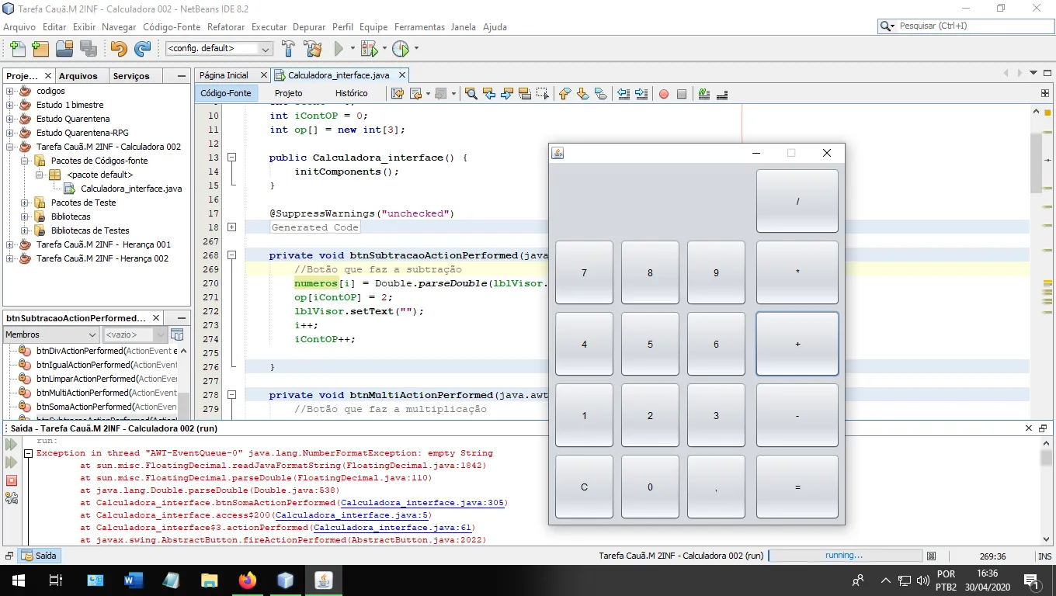Click the running progress bar
Viewport: 1056px width, 596px height.
(844, 556)
